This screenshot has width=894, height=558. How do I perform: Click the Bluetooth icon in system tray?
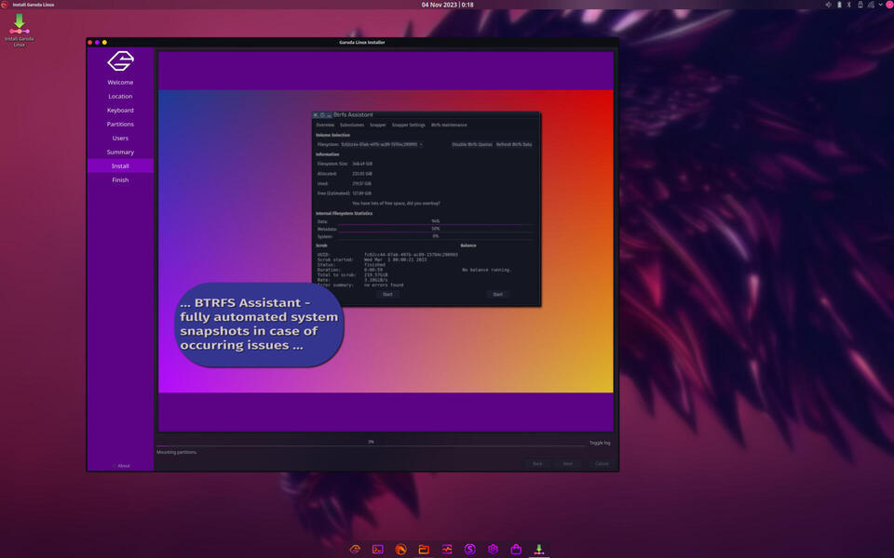pos(849,5)
